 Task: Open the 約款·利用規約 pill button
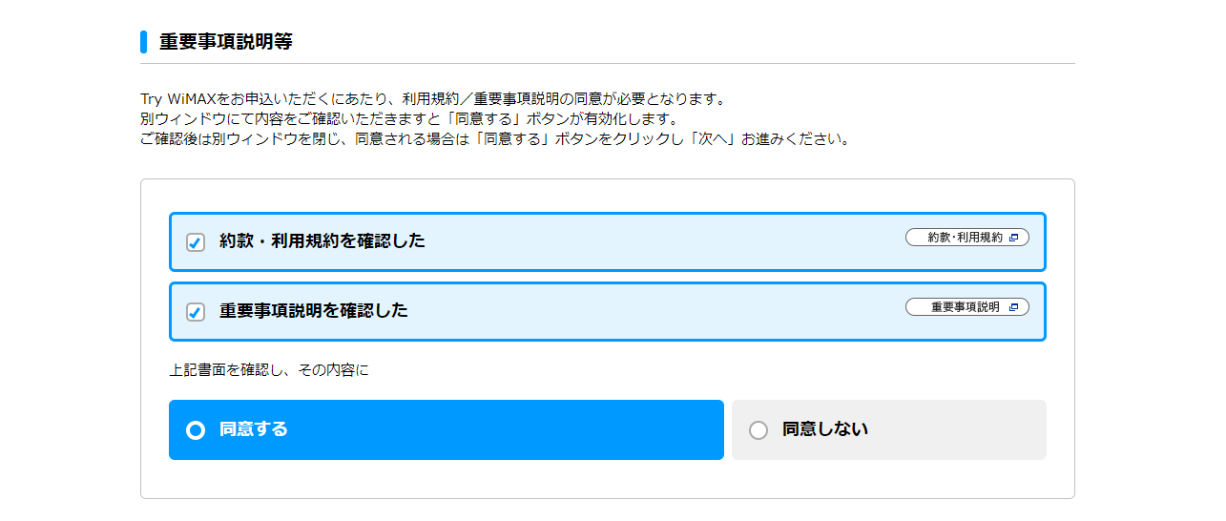click(x=964, y=238)
